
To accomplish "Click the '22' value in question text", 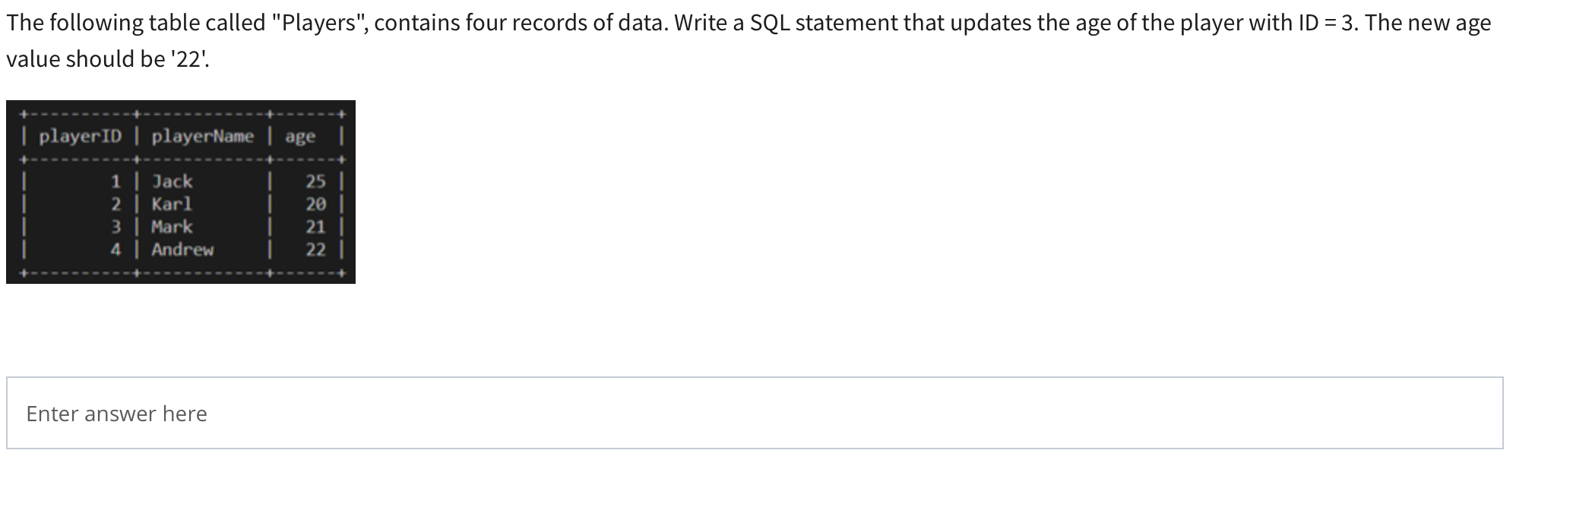I will (x=189, y=59).
